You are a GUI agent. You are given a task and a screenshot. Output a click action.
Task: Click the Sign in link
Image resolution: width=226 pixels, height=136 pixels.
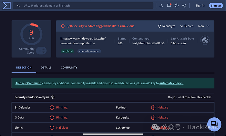tap(200, 5)
